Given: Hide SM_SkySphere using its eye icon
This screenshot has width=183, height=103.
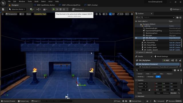Looking at the screenshot, I should click(136, 38).
